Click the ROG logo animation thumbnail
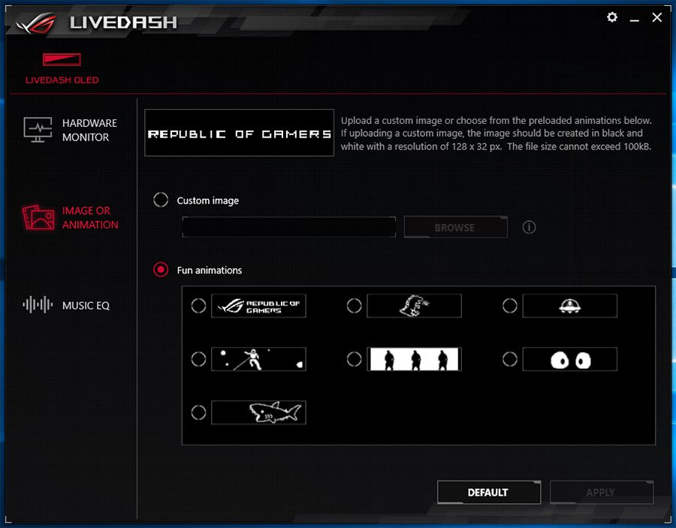Viewport: 676px width, 528px height. click(x=258, y=306)
